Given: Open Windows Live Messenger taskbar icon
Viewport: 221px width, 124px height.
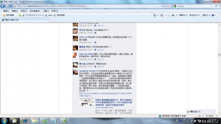Looking at the screenshot, I should (45, 121).
